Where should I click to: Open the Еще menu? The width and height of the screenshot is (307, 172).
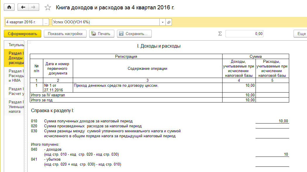tap(300, 34)
